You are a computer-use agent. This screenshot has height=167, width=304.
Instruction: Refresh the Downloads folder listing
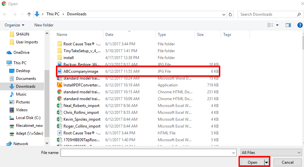coord(231,14)
